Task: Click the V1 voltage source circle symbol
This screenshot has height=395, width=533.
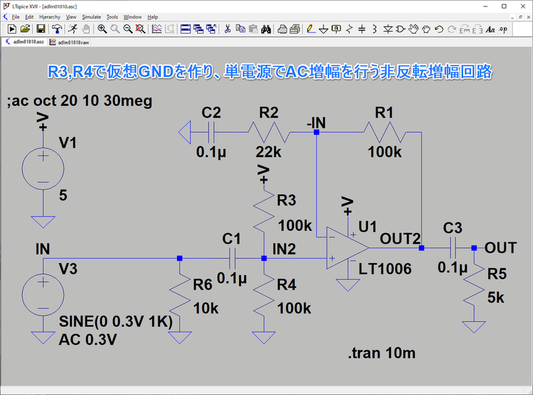Action: coord(43,169)
